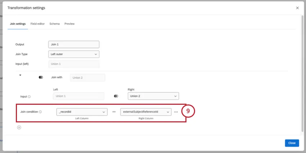Open the join condition more options menu
Viewport: 306px width, 153px height.
click(176, 112)
